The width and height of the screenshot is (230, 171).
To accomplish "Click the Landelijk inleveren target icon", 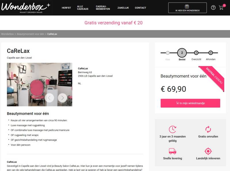I will [x=208, y=151].
